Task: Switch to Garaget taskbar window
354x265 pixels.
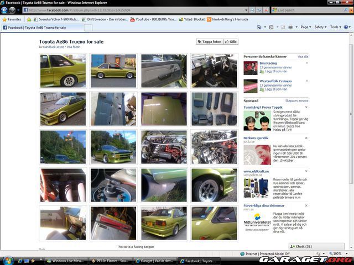Action: point(154,261)
